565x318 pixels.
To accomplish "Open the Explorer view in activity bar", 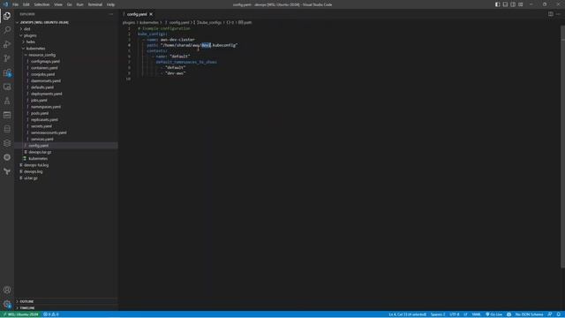I will (x=7, y=16).
